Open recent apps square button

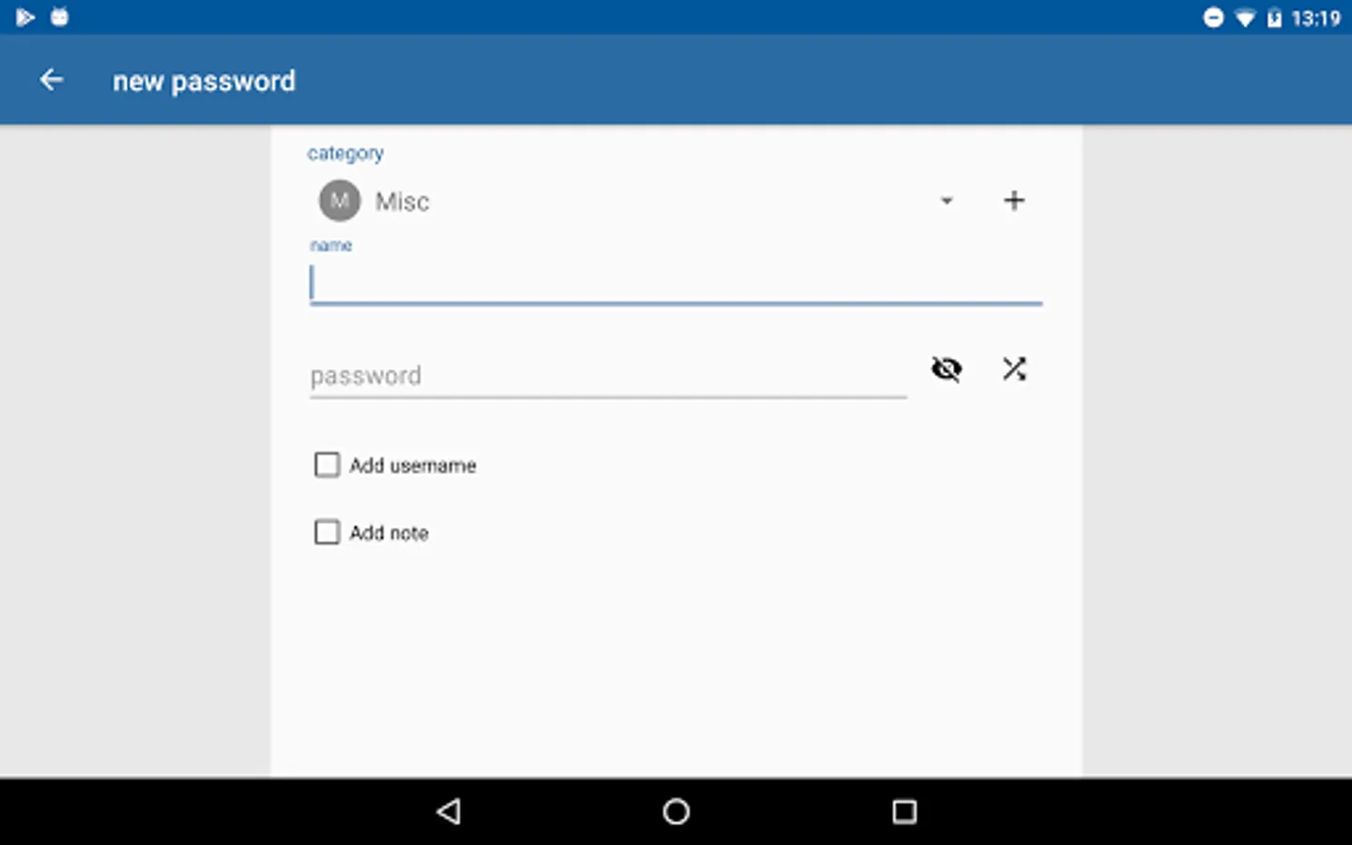coord(904,811)
